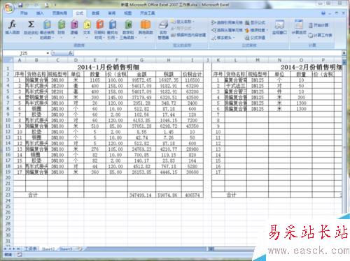This screenshot has width=350, height=261.
Task: Switch to the Developer (开发工具) ribbon tab
Action: coord(147,13)
